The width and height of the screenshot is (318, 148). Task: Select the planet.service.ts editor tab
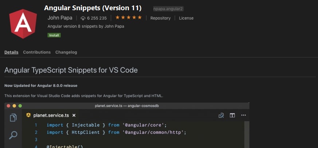click(51, 115)
